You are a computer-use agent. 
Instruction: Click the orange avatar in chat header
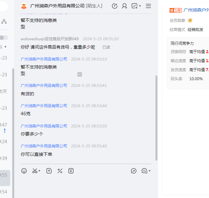[24, 6]
